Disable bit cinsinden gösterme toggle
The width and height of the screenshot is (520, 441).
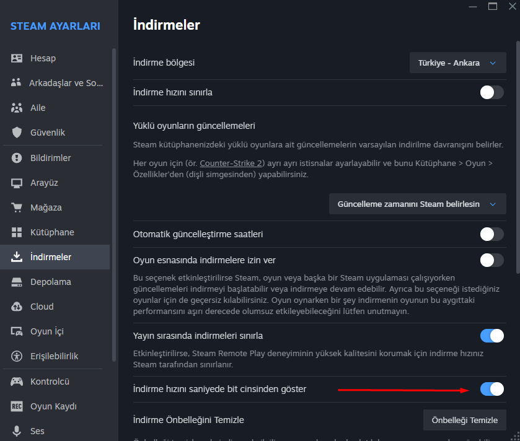tap(491, 389)
